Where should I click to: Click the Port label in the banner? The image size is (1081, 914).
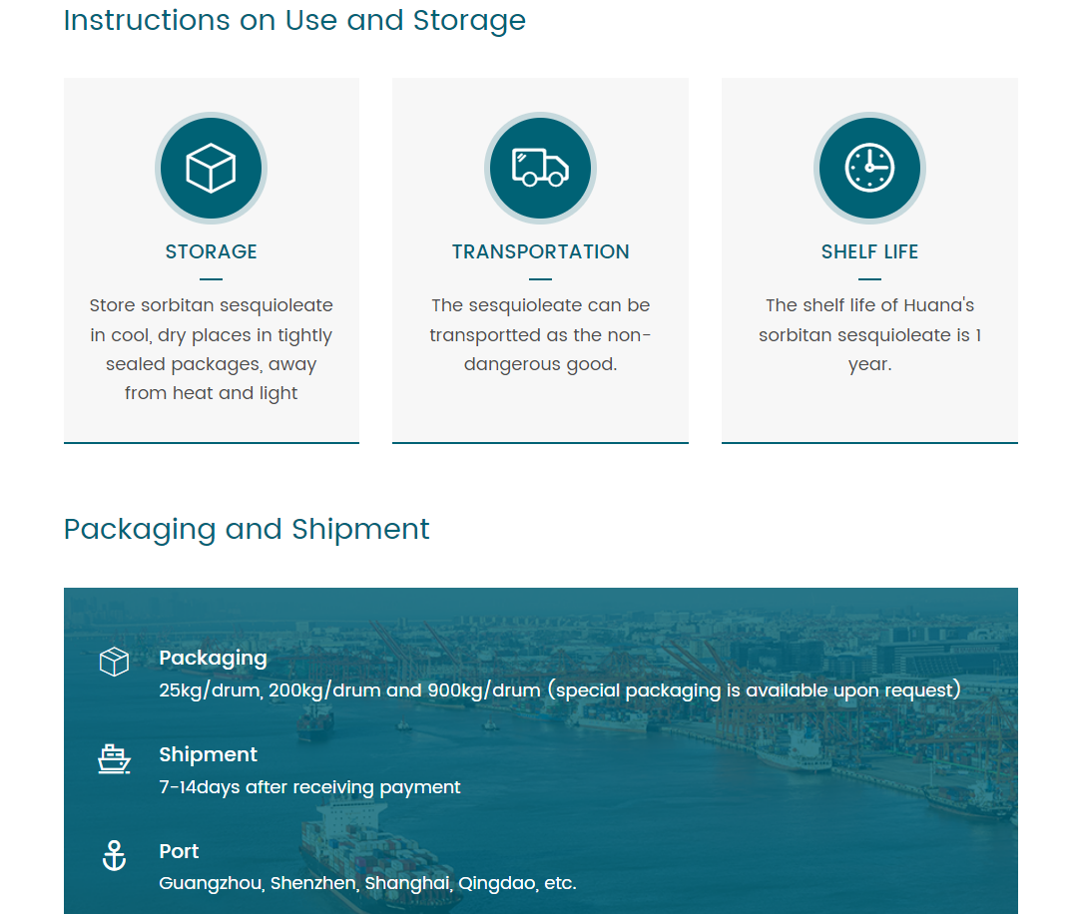pos(179,851)
